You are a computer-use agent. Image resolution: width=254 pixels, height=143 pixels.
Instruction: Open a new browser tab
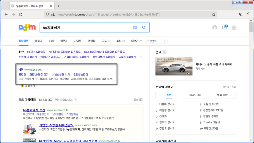tap(59, 6)
